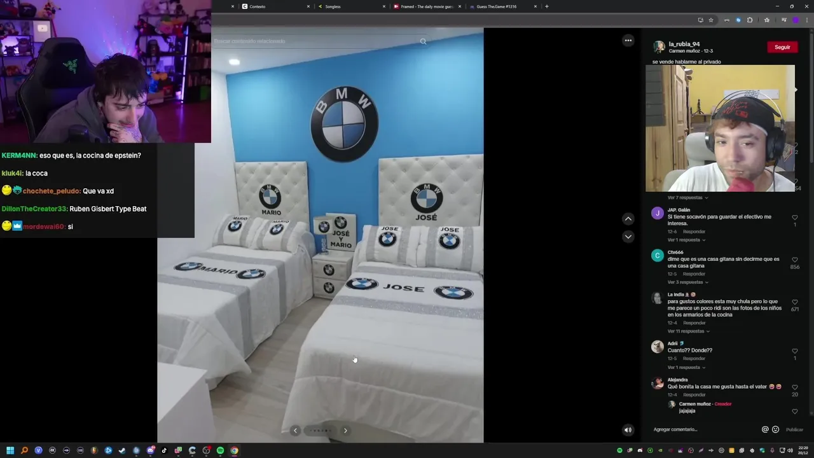This screenshot has height=458, width=814.
Task: Like Alejandra's comment with the heart
Action: [x=794, y=387]
